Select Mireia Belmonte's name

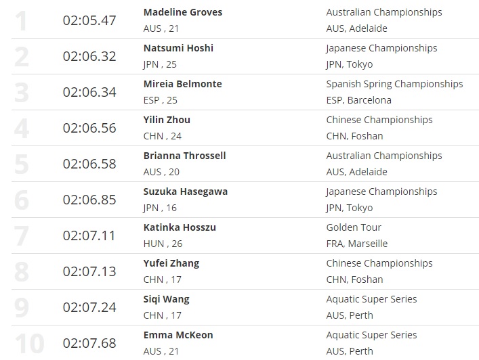pos(182,84)
